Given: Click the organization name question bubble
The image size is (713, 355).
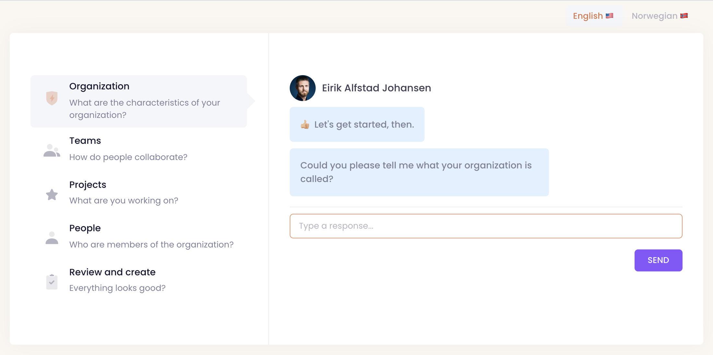Looking at the screenshot, I should [x=419, y=172].
